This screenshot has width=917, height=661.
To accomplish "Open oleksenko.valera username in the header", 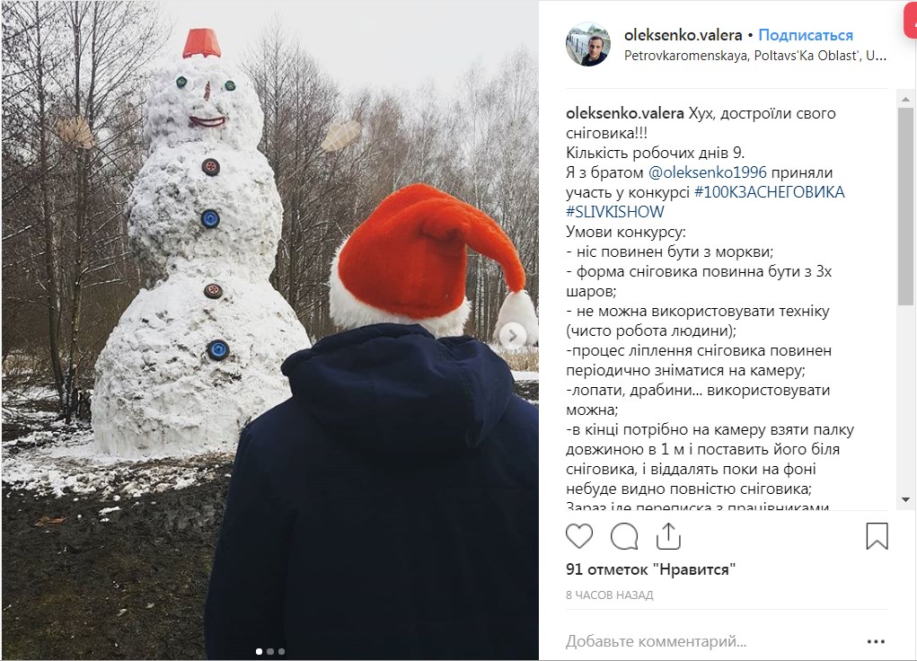I will (x=683, y=35).
